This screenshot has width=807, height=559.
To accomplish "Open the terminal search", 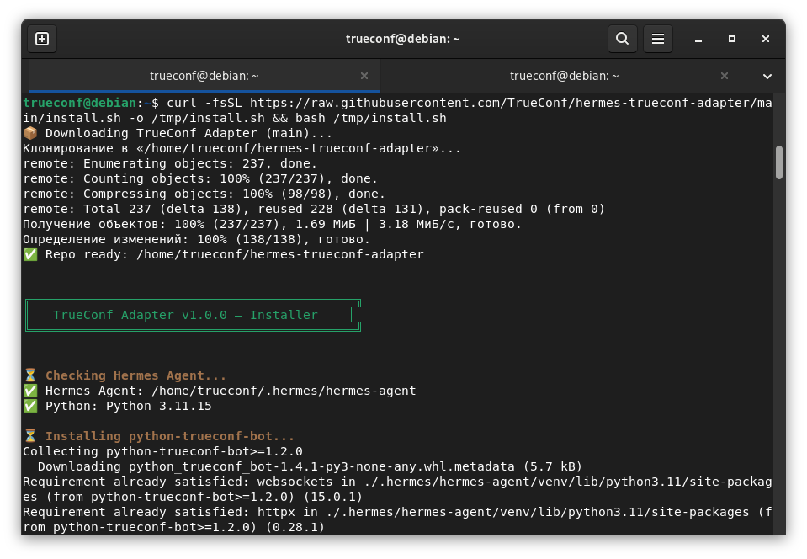I will pos(622,39).
